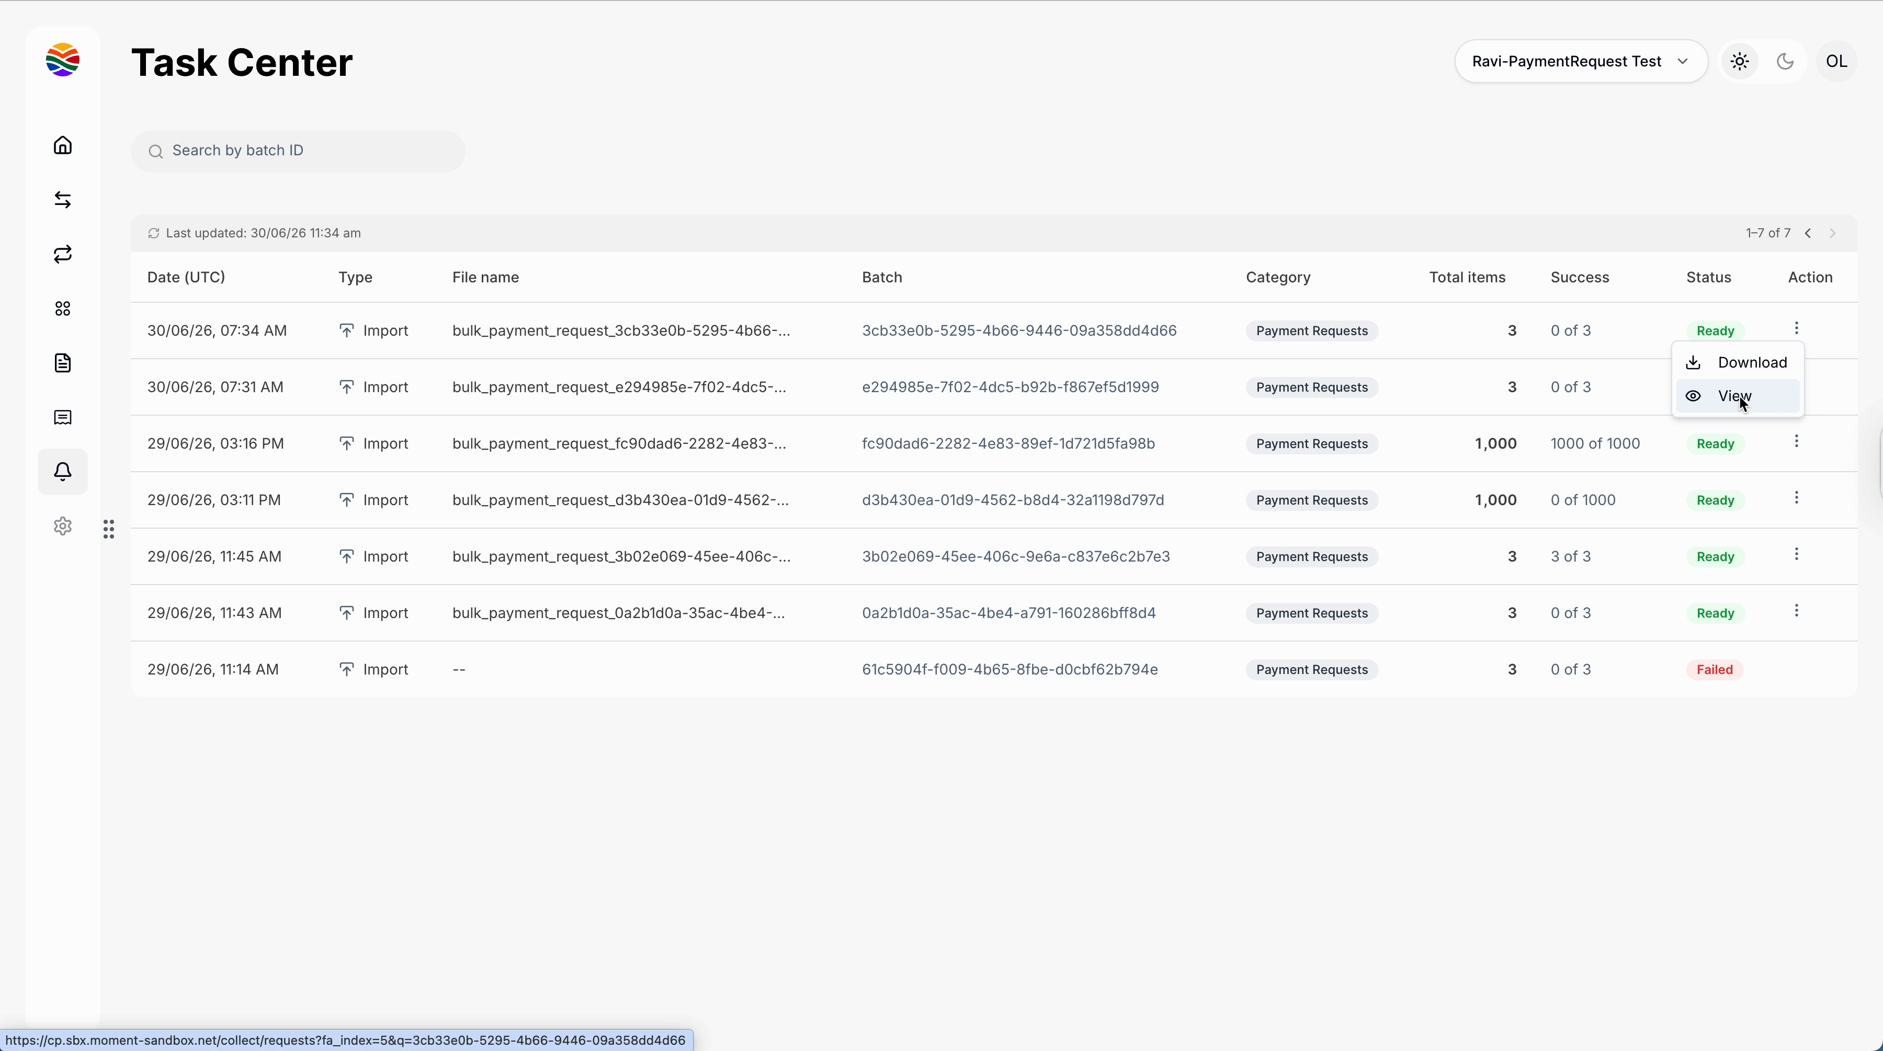Screen dimensions: 1883x1051
Task: Click the 3 of 3 success value
Action: (1570, 556)
